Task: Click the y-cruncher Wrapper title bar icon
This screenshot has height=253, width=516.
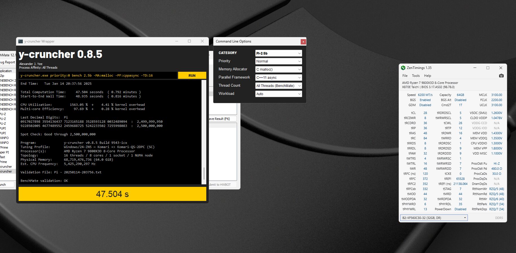Action: click(x=21, y=41)
